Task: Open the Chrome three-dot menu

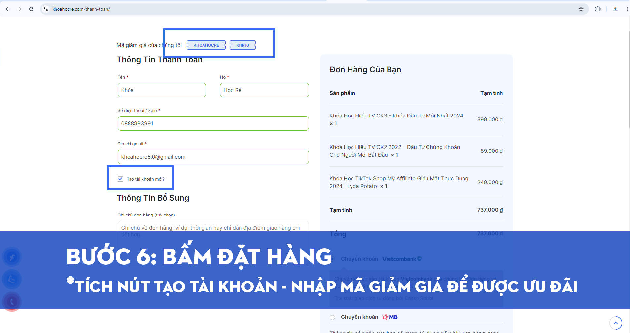Action: point(627,9)
